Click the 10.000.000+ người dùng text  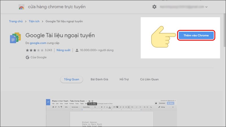[x=97, y=50]
